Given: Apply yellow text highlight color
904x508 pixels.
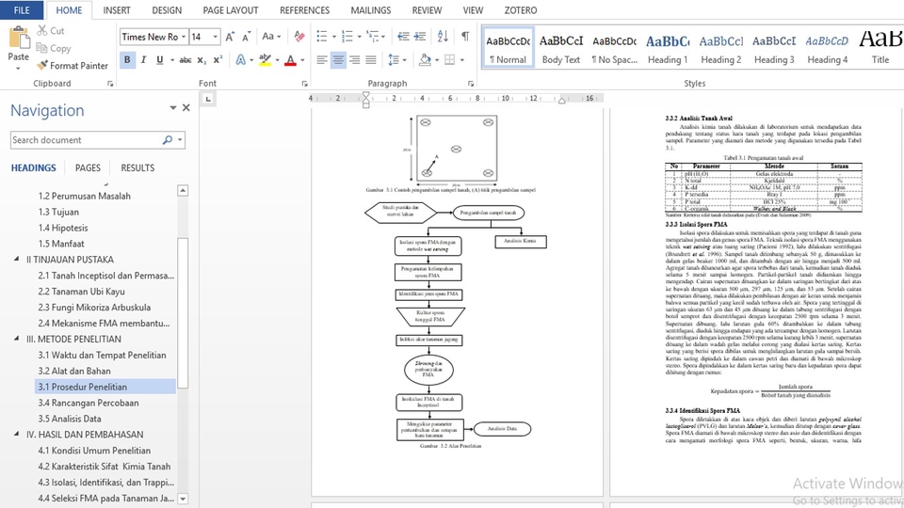Looking at the screenshot, I should pyautogui.click(x=265, y=60).
